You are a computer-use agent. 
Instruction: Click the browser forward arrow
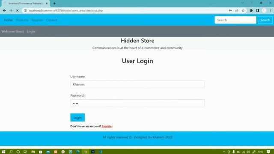point(11,10)
